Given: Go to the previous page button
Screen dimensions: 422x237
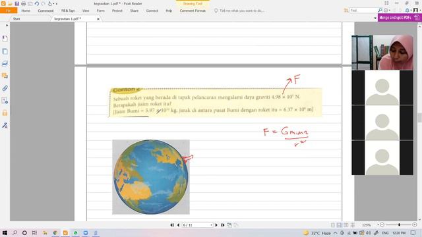Looking at the screenshot, I should tap(178, 225).
